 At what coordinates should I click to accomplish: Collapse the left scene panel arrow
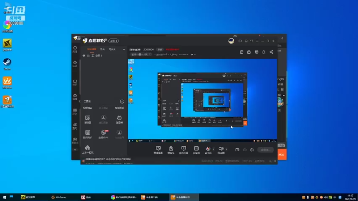point(80,101)
